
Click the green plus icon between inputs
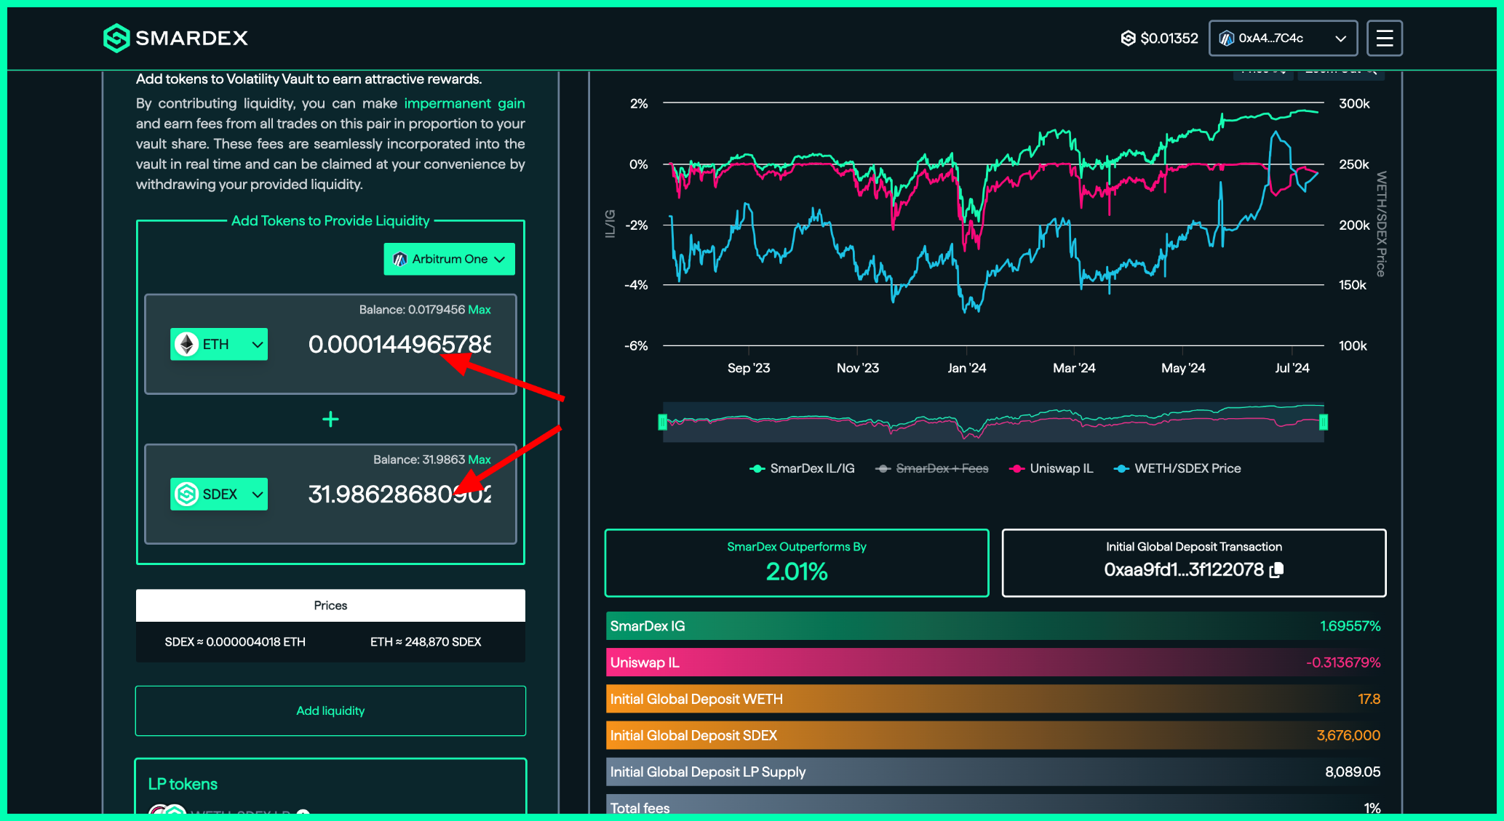330,419
